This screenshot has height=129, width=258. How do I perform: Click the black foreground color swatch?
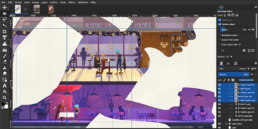click(3, 104)
